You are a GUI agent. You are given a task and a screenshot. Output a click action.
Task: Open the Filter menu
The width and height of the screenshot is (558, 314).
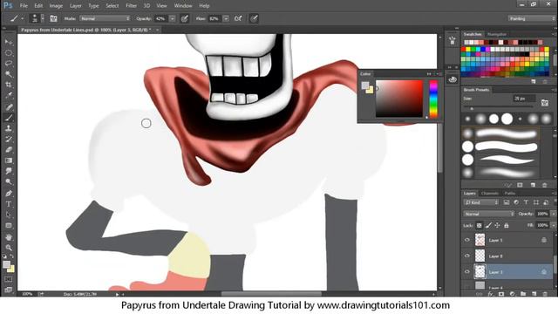pos(132,6)
